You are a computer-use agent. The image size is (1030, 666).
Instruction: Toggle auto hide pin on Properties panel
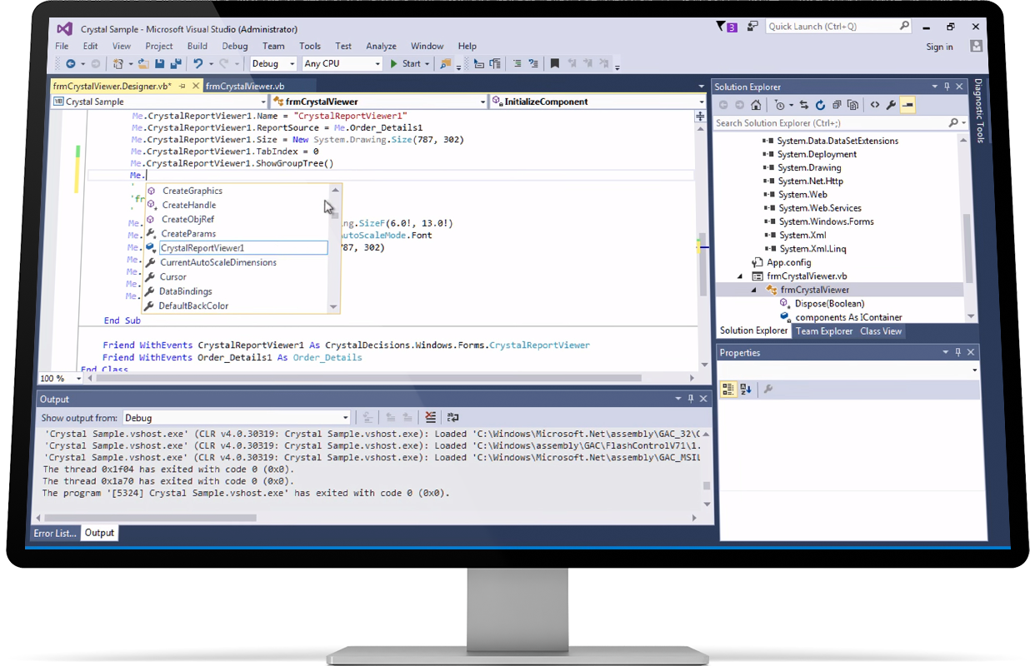tap(957, 352)
